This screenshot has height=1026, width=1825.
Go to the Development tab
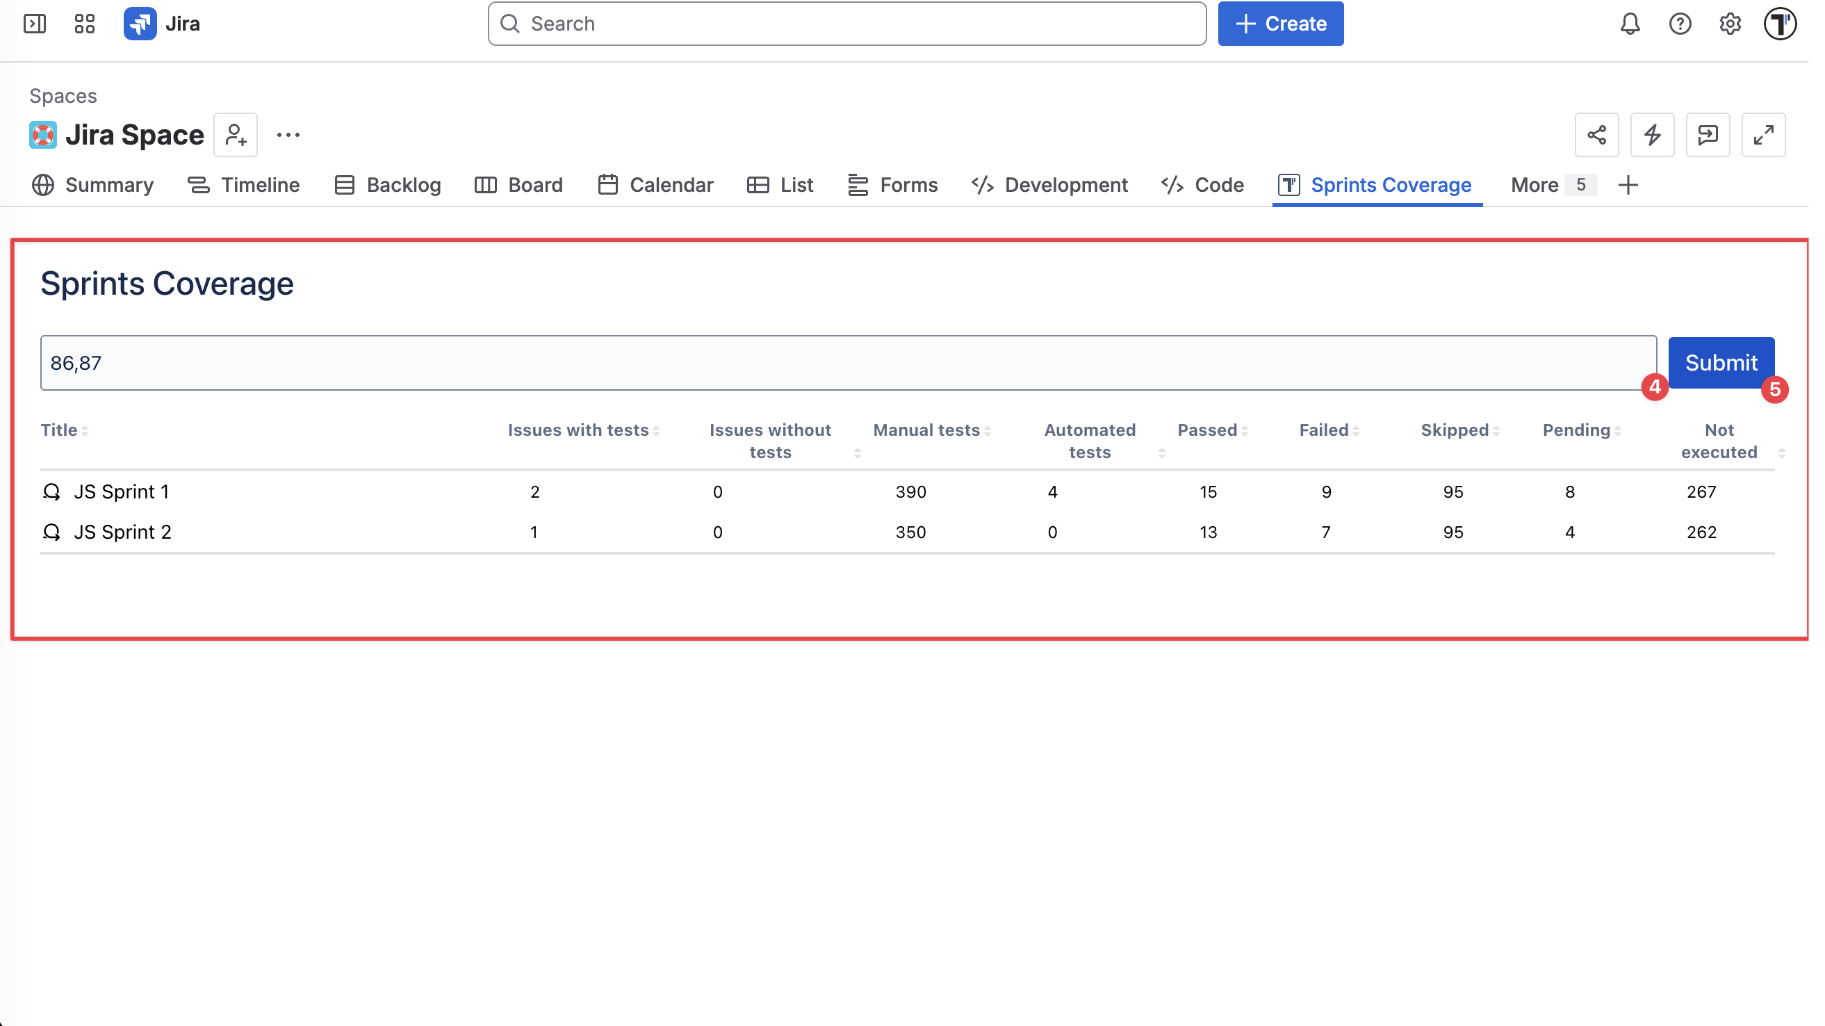tap(1050, 185)
